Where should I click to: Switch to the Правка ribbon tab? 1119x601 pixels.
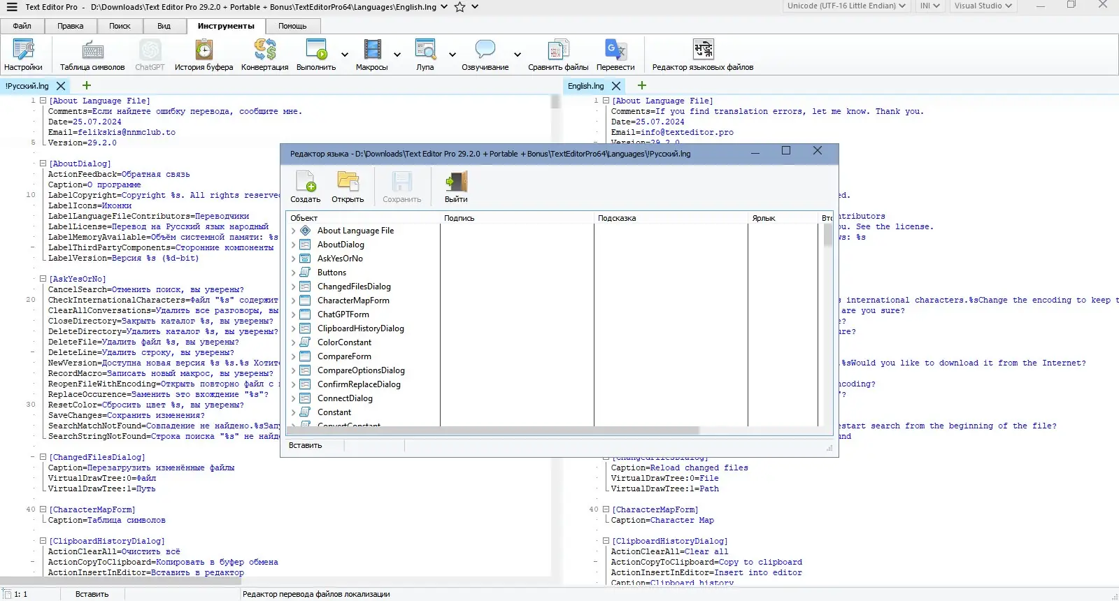70,26
